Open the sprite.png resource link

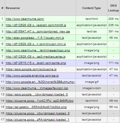[36, 63]
